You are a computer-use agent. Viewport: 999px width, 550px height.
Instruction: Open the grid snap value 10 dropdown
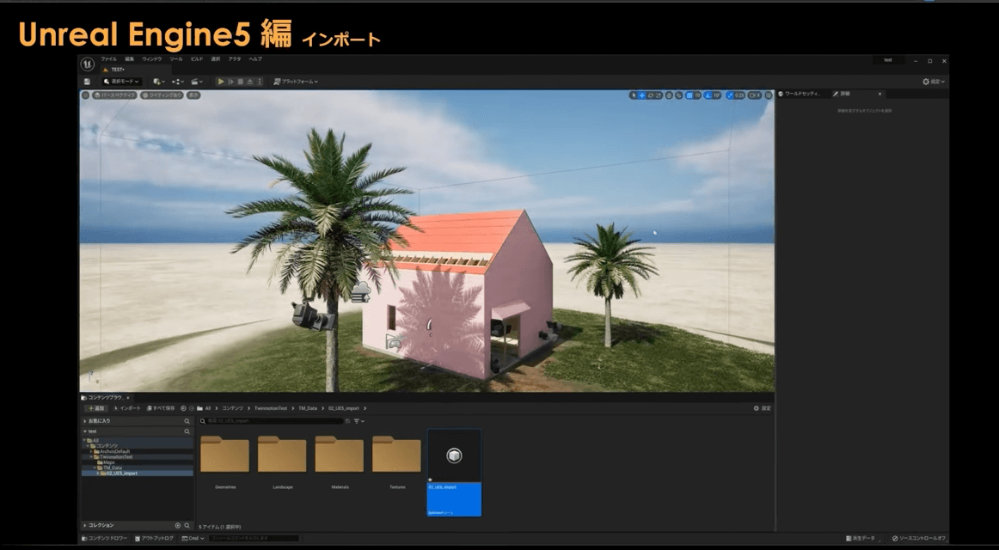[x=697, y=95]
